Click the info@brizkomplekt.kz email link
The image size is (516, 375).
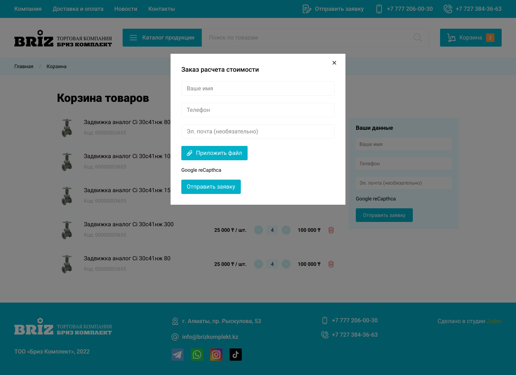(210, 337)
